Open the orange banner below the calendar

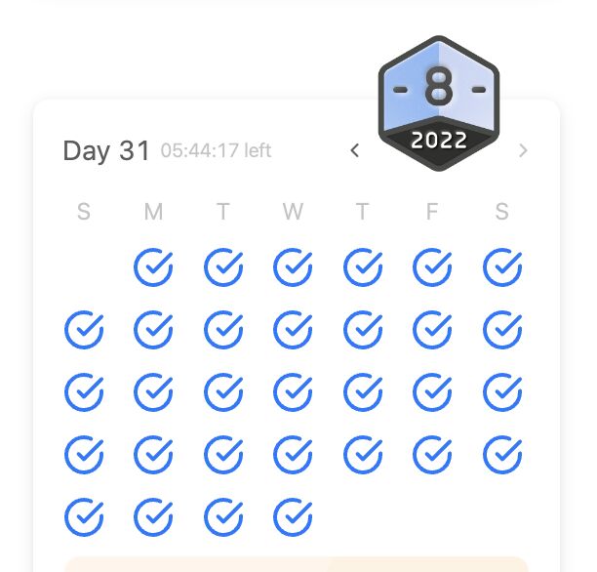click(x=297, y=564)
